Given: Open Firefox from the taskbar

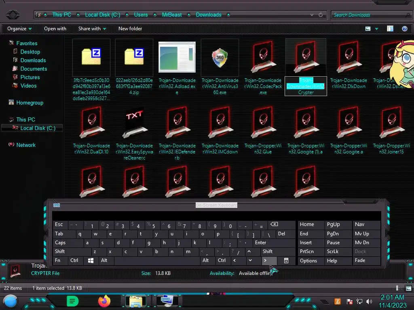Looking at the screenshot, I should click(104, 301).
